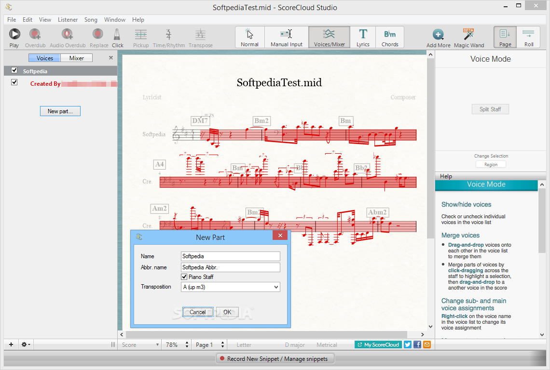Click the D major key indicator
The image size is (550, 370).
click(x=295, y=345)
